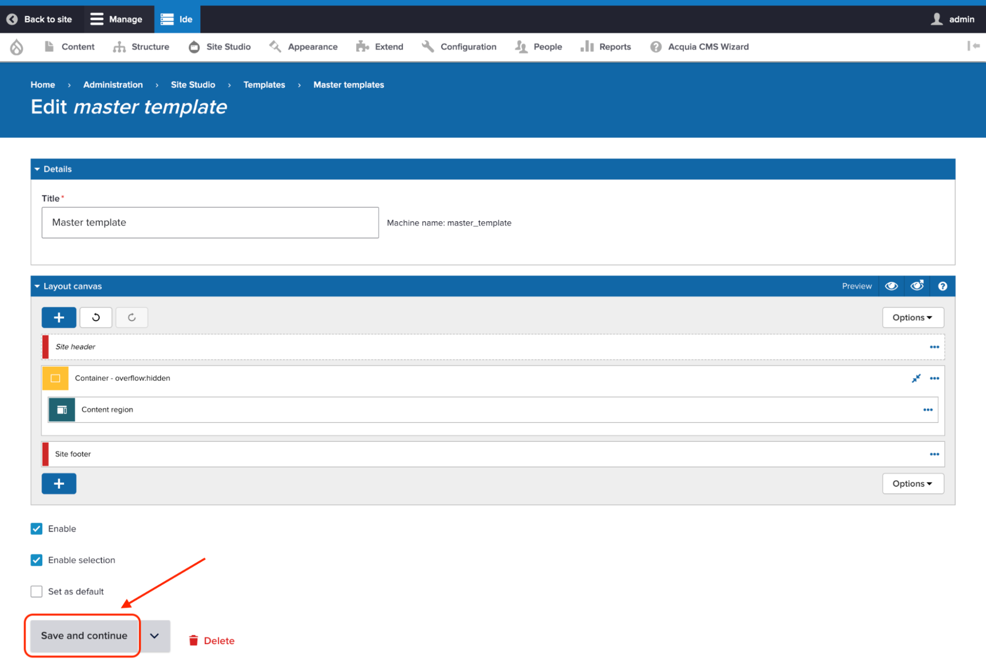Open the bottom Options dropdown
This screenshot has width=986, height=659.
913,484
